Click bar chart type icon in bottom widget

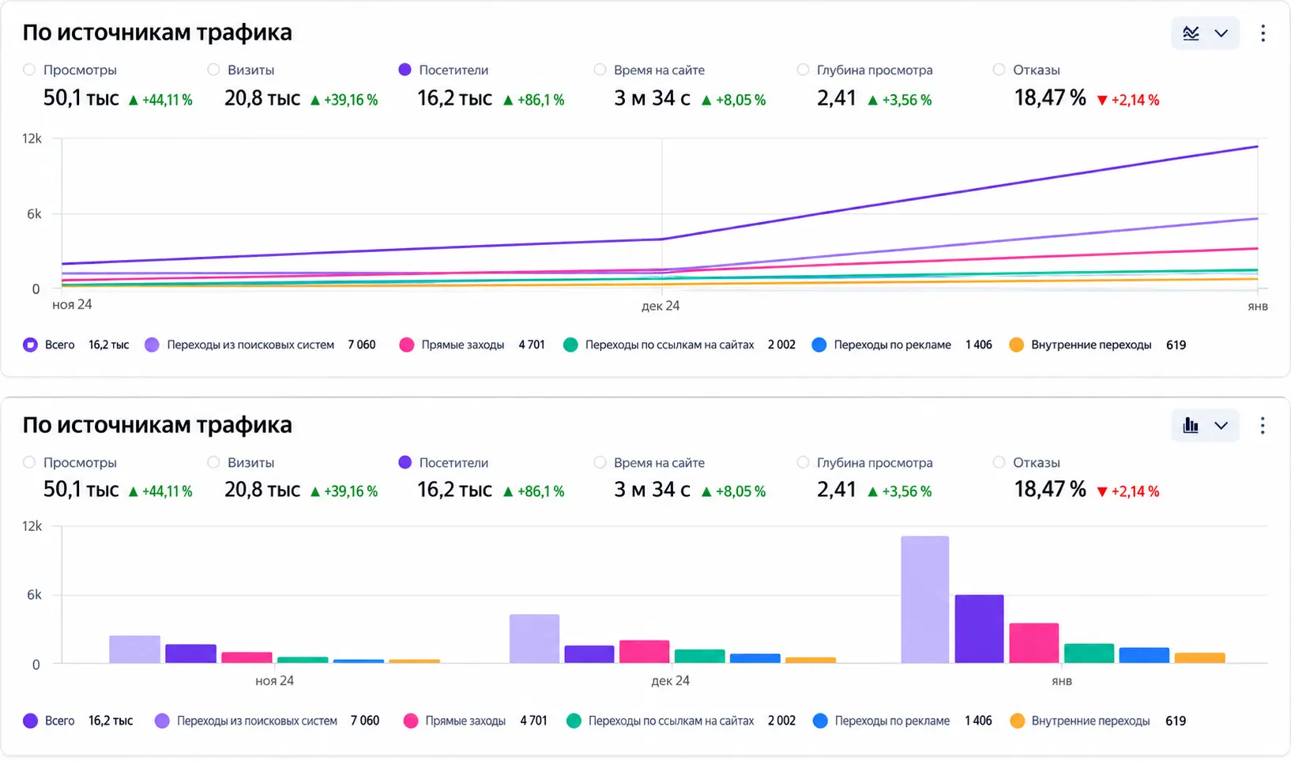pyautogui.click(x=1191, y=426)
